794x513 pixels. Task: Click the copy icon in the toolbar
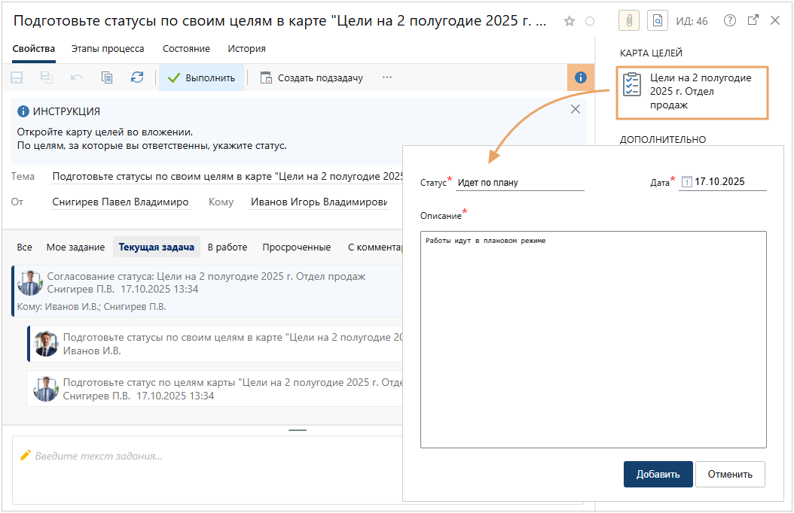click(107, 77)
